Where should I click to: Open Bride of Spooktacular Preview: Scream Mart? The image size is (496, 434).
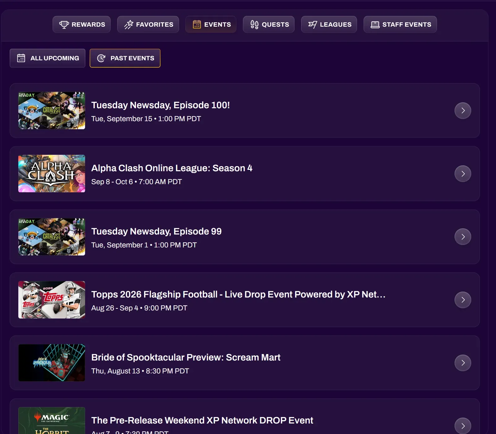pos(186,357)
